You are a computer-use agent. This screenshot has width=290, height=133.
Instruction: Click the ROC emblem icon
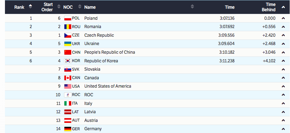pos(68,95)
